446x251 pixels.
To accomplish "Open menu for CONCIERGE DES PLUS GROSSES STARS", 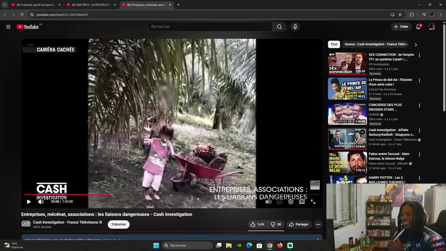I will pos(419,106).
